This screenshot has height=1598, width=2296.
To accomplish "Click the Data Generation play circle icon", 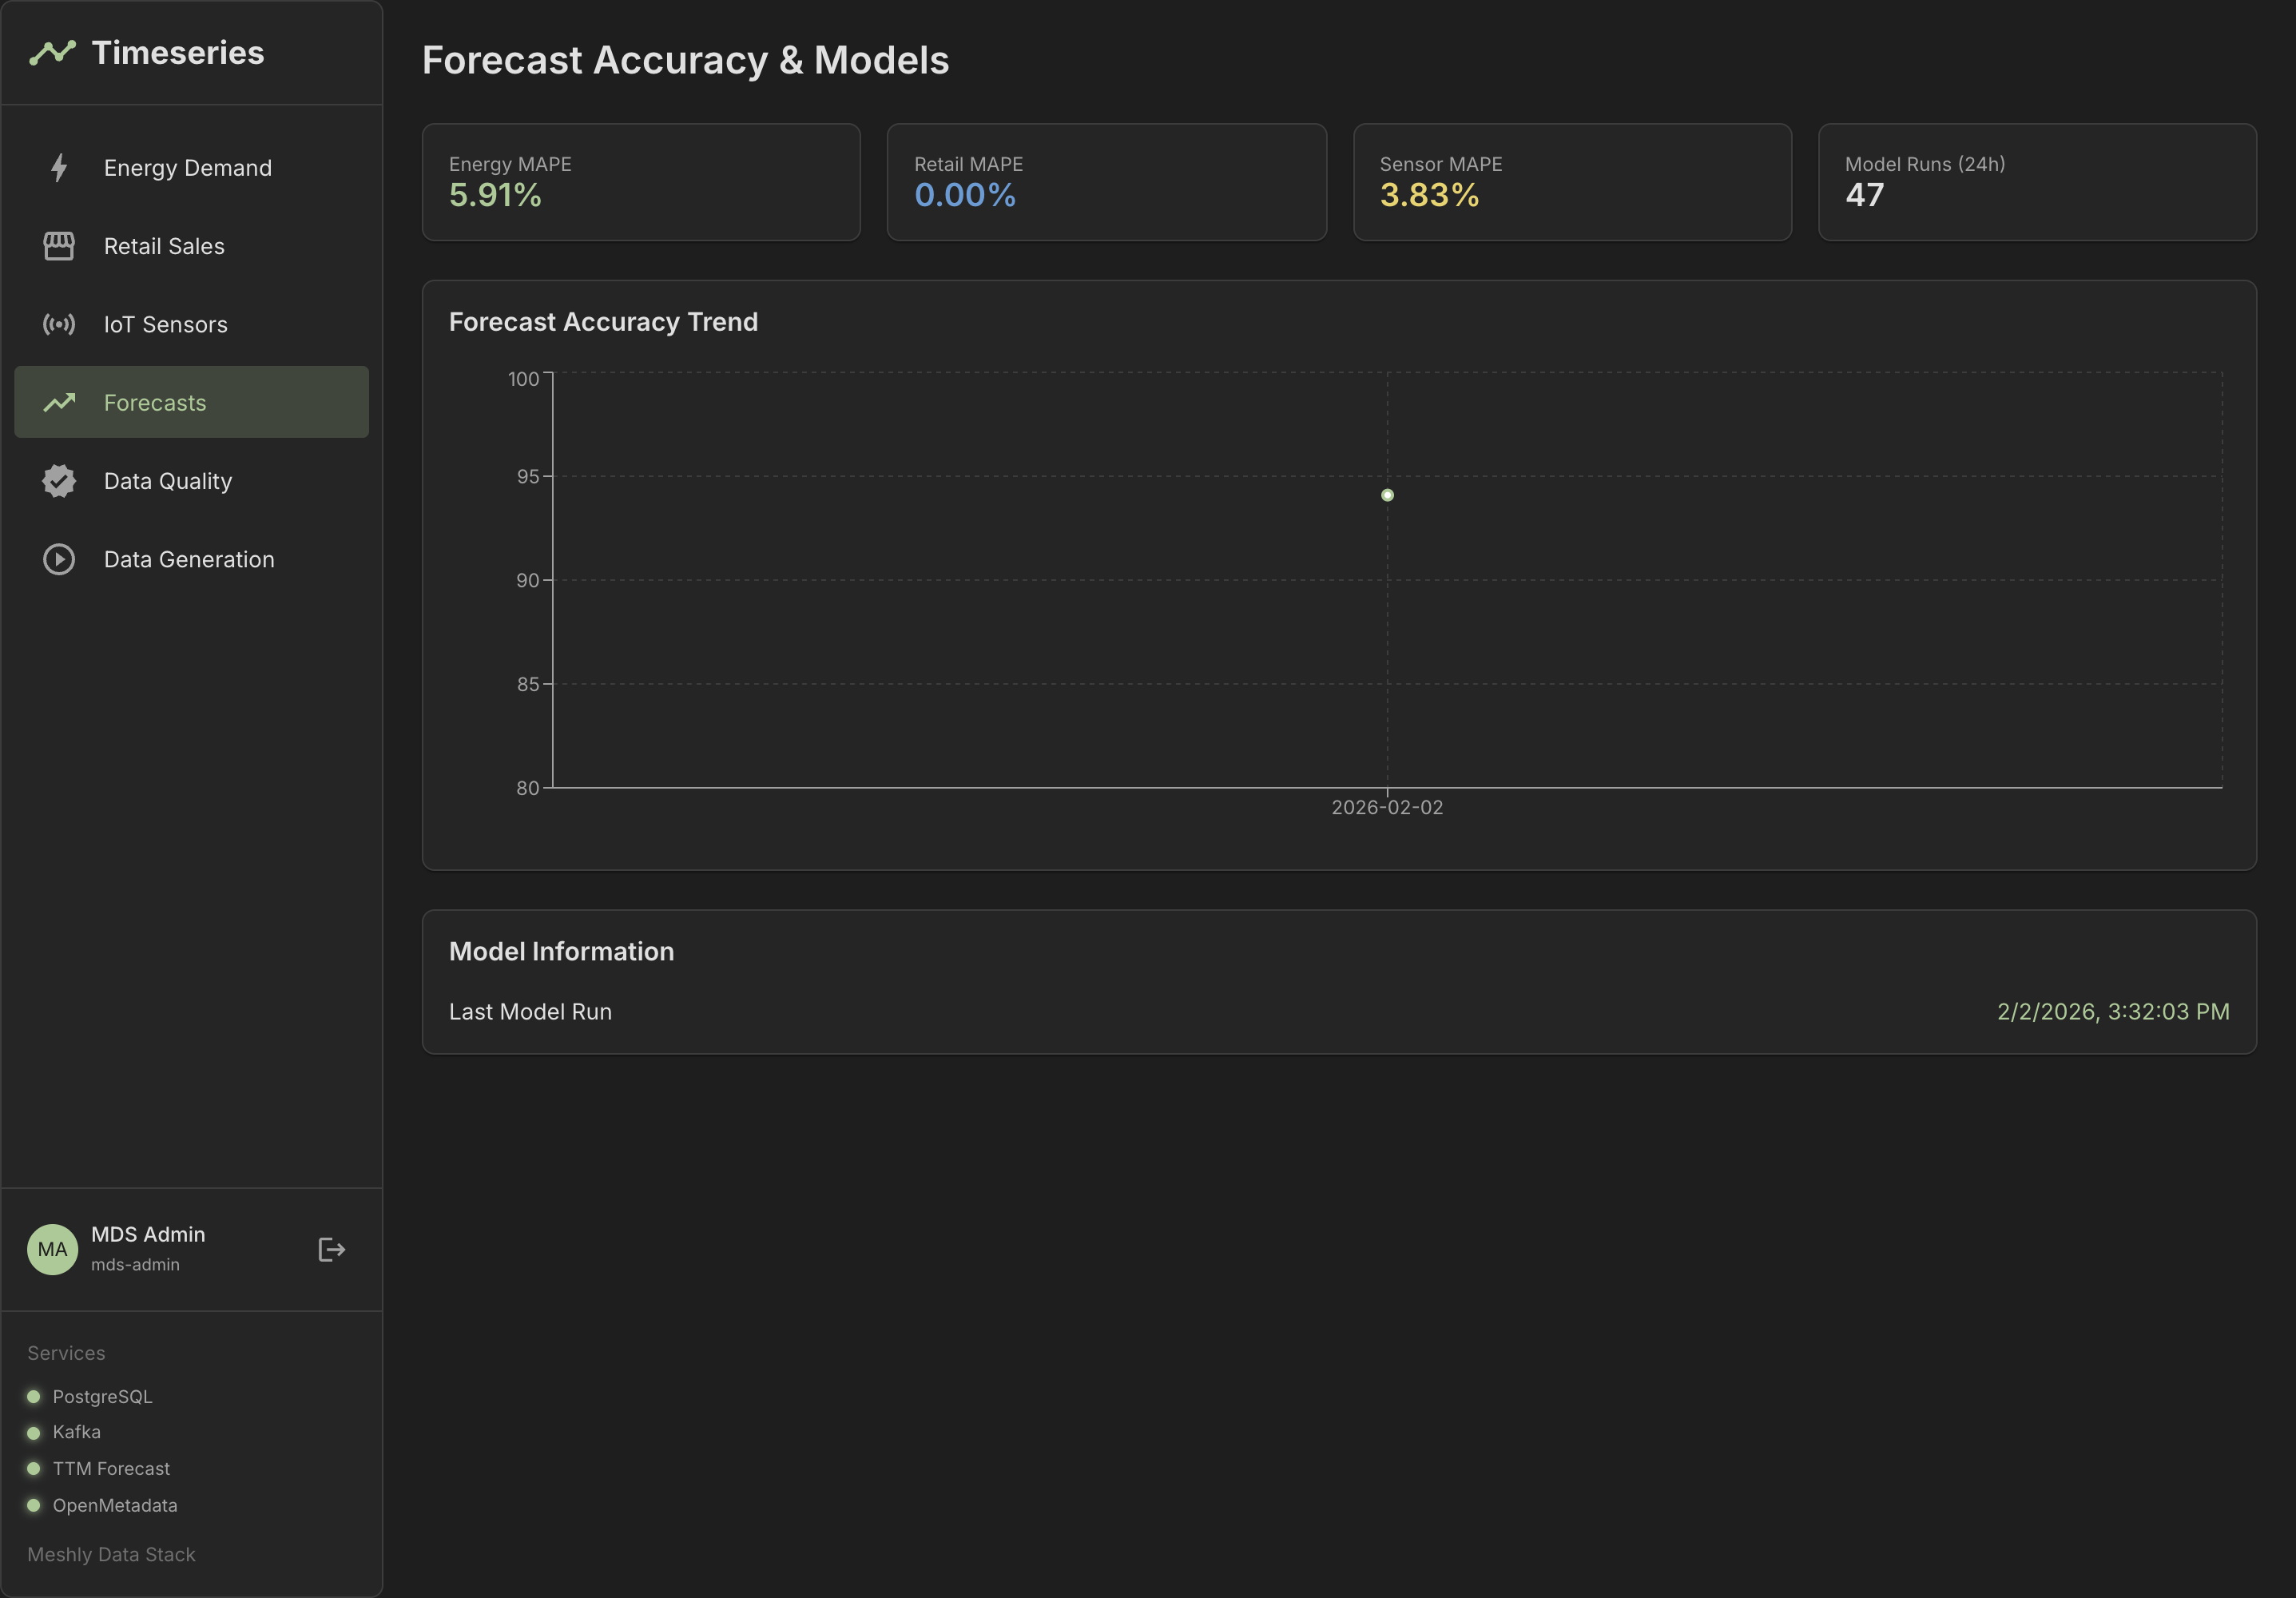I will (59, 559).
